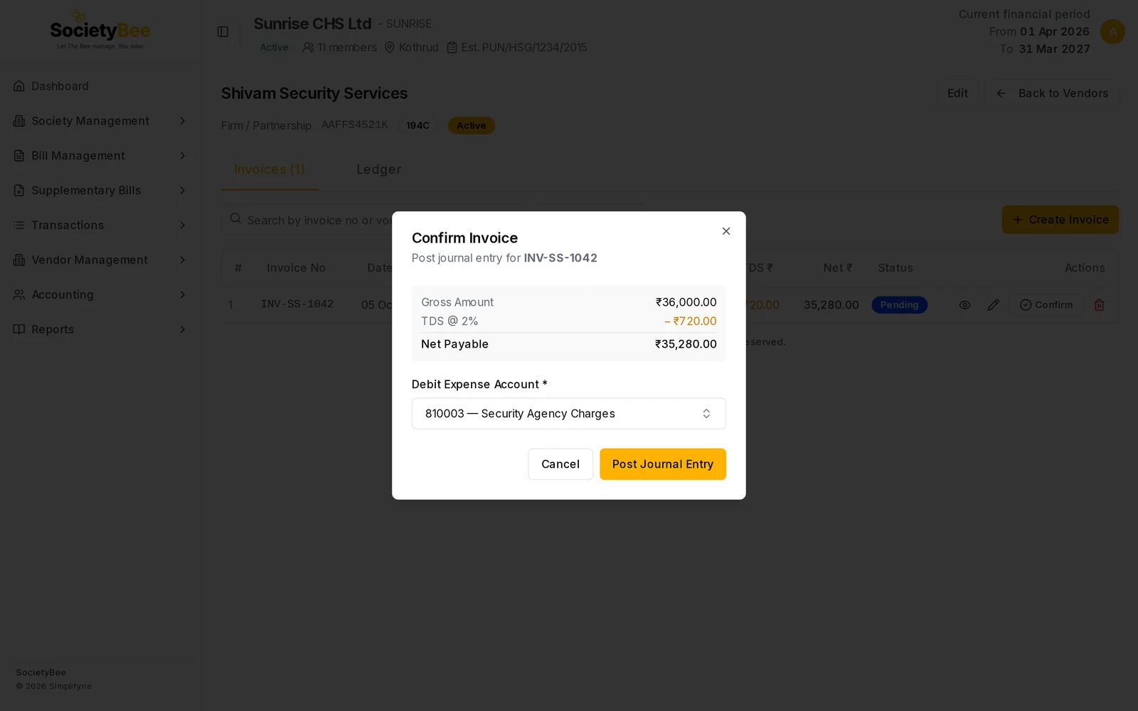1138x711 pixels.
Task: Click the registration clipboard icon
Action: (x=452, y=48)
